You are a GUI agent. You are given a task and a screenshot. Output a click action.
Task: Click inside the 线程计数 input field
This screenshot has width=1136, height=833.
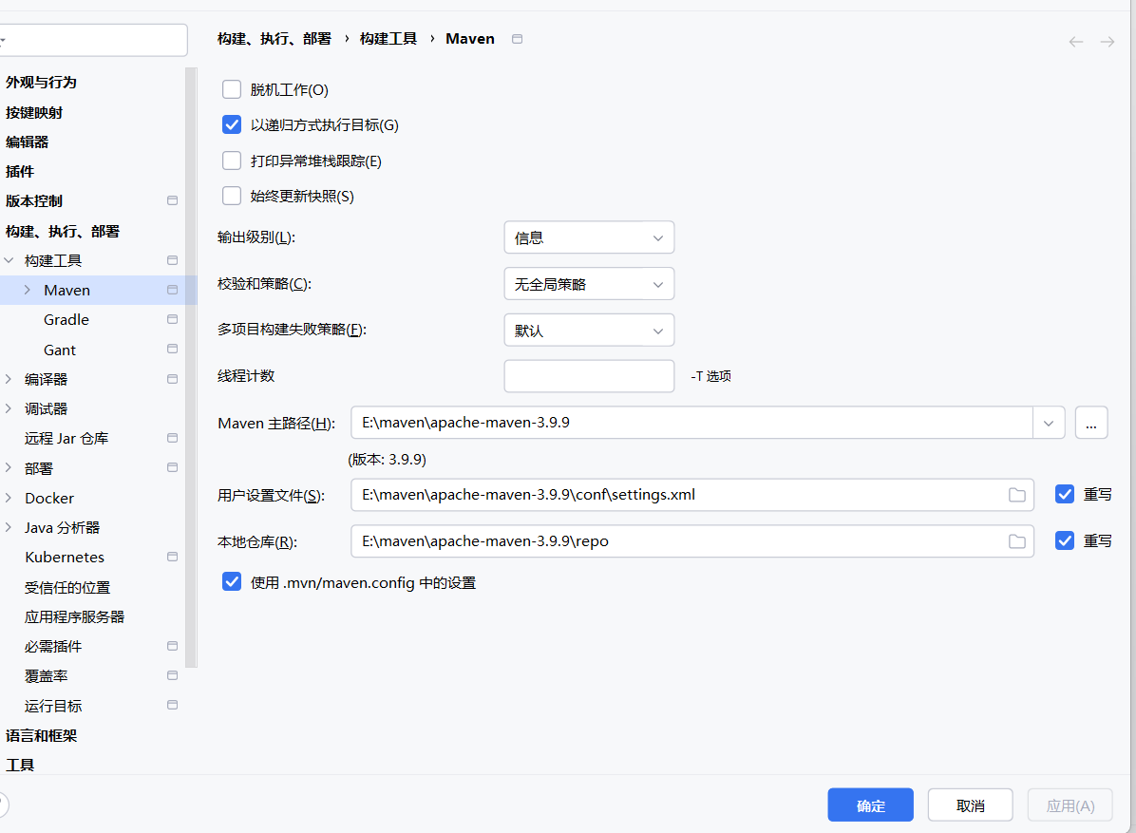coord(589,375)
